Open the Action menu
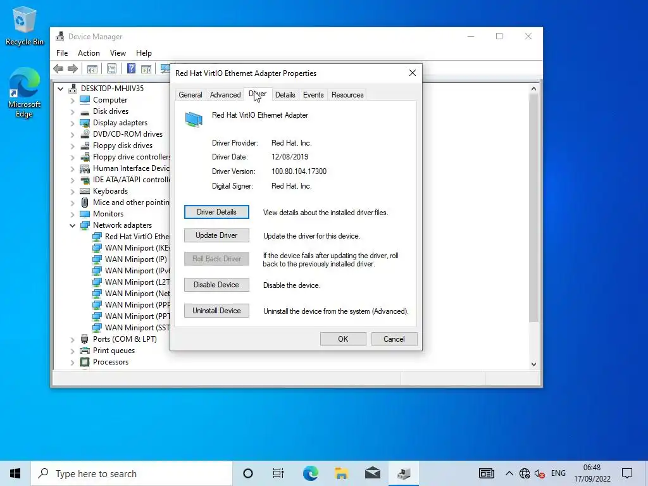Screen dimensions: 648x486 89,53
